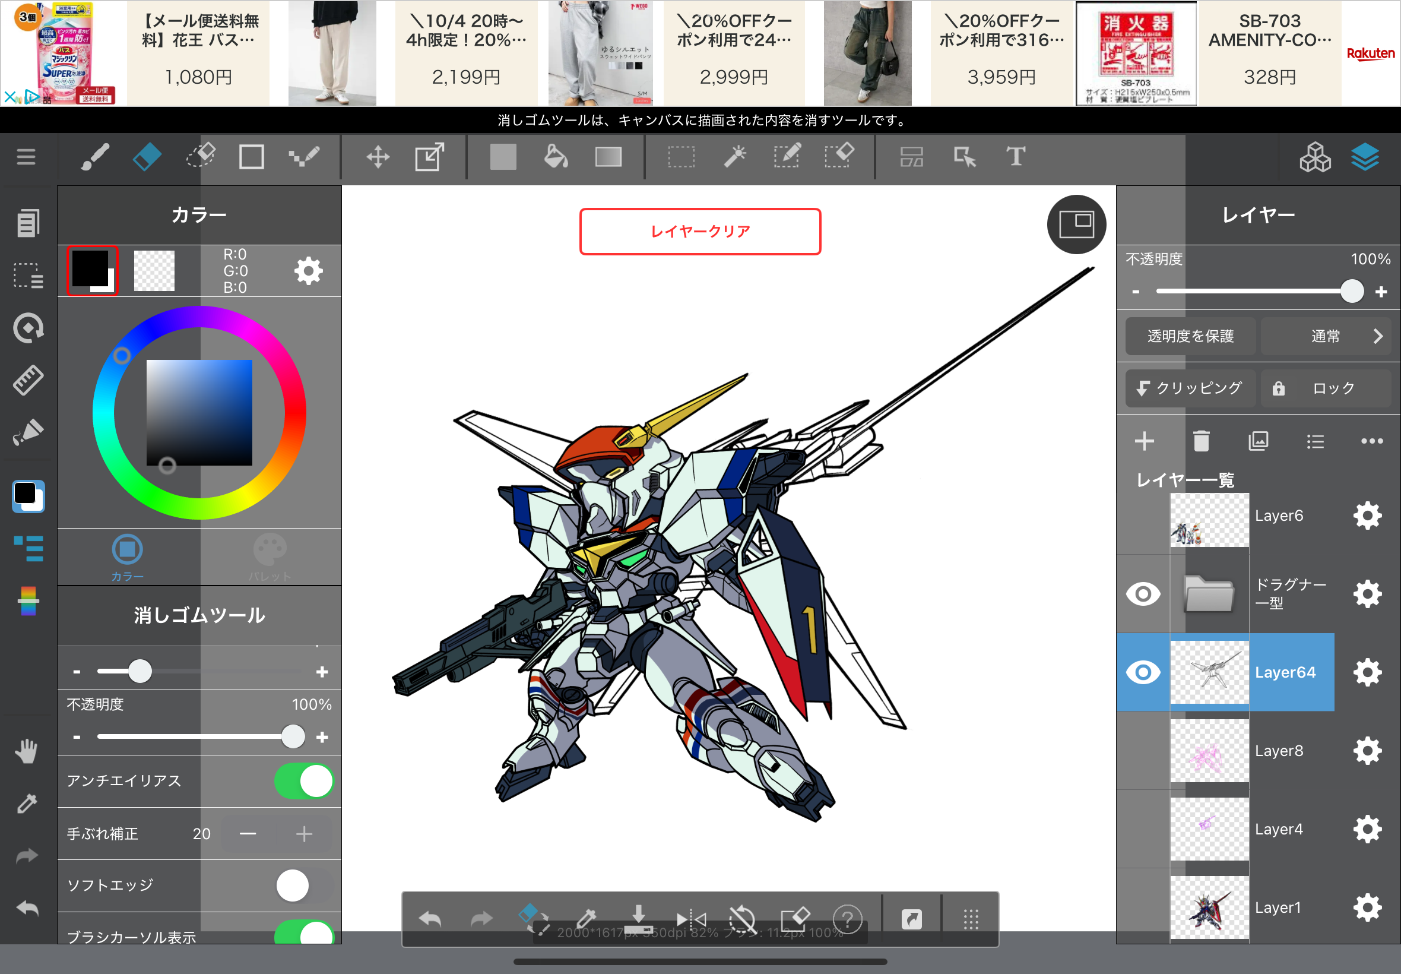The image size is (1401, 974).
Task: Click the Gradient tool icon
Action: point(608,157)
